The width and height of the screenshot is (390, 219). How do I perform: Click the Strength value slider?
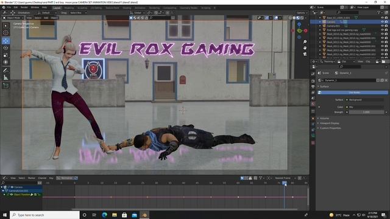(366, 112)
